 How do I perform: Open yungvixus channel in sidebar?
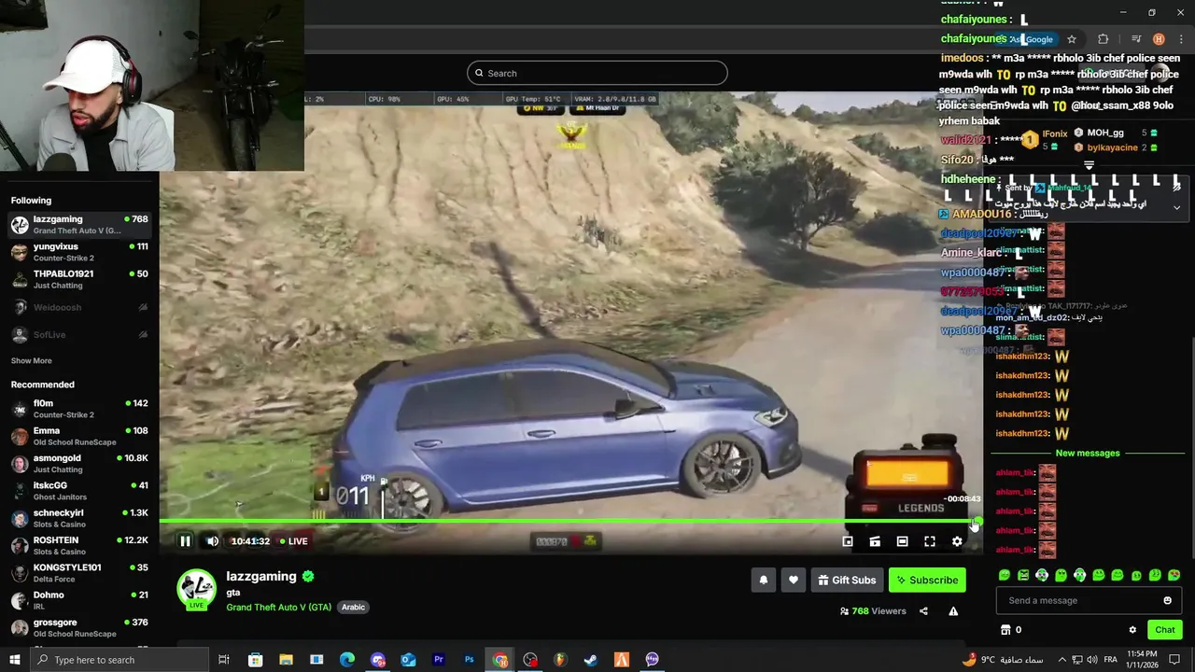[79, 252]
